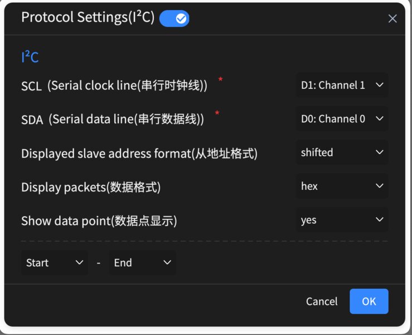Open the Display packets hex dropdown
The height and width of the screenshot is (335, 412).
click(x=342, y=186)
